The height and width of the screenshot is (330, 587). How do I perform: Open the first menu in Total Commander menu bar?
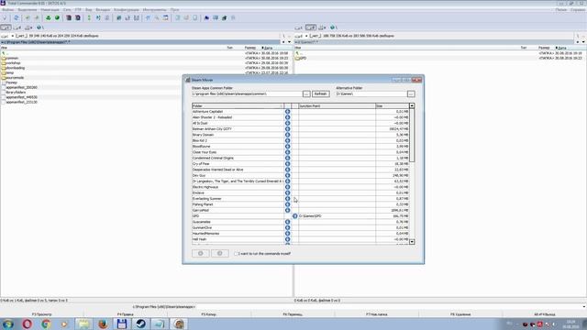point(7,10)
